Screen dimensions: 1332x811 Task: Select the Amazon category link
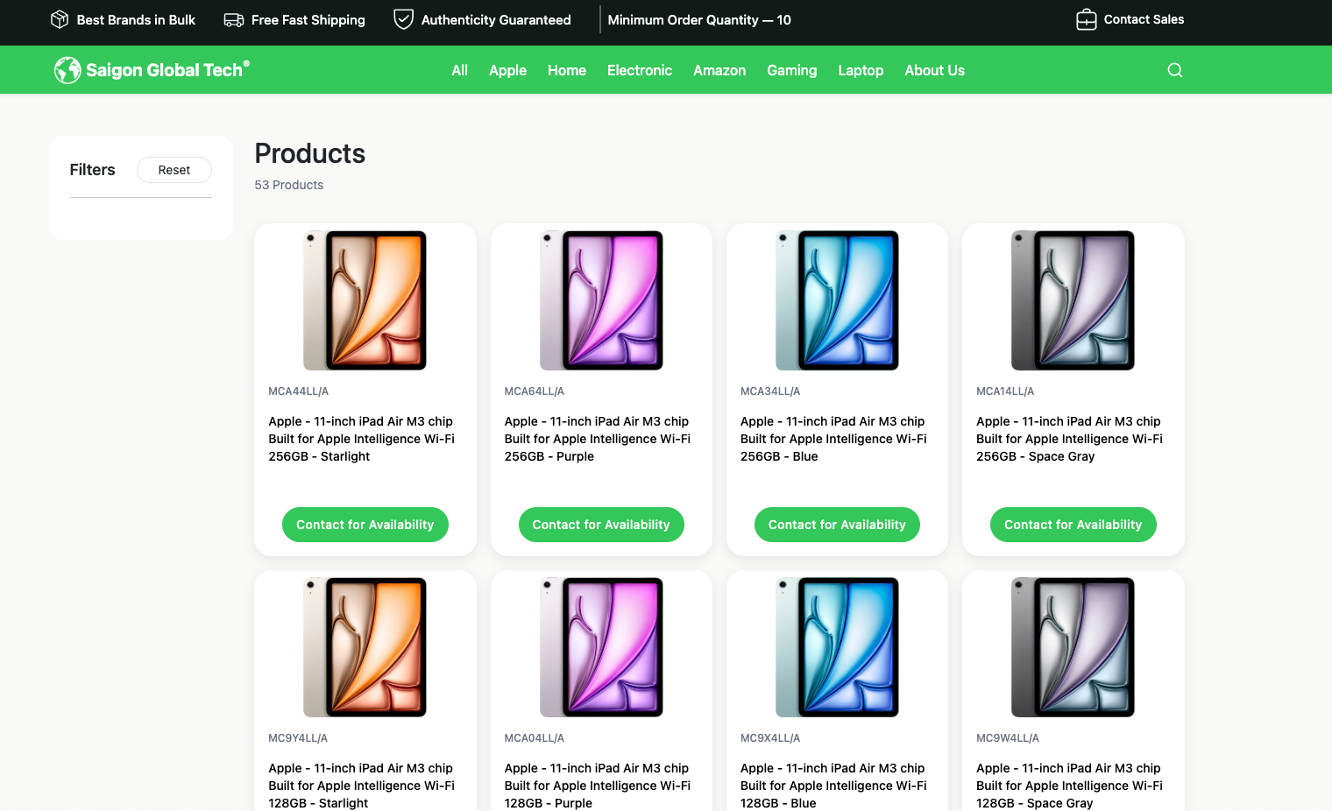coord(719,70)
